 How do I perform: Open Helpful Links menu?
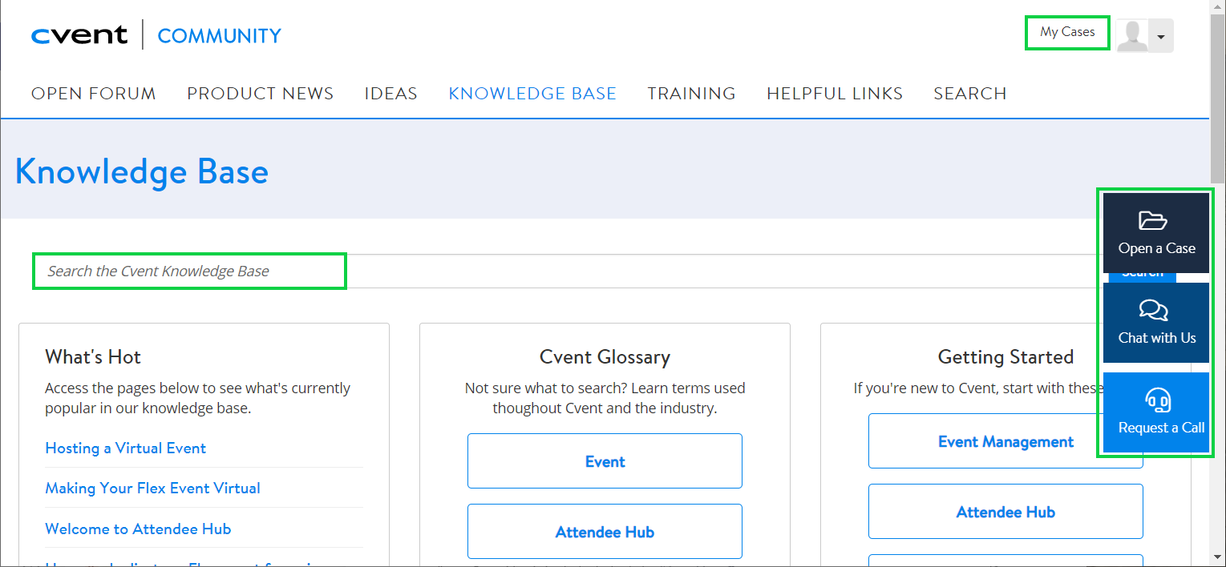coord(835,94)
